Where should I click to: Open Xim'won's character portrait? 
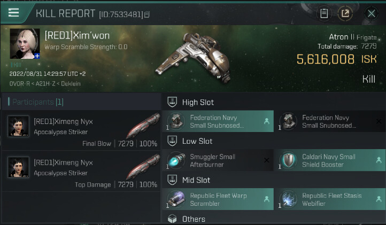[25, 43]
